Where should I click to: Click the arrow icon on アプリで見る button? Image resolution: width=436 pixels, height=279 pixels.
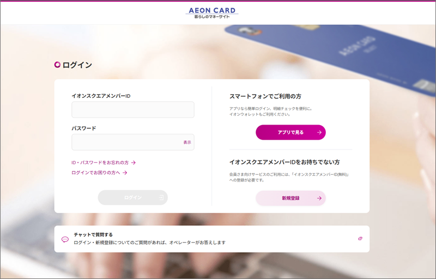(x=319, y=132)
